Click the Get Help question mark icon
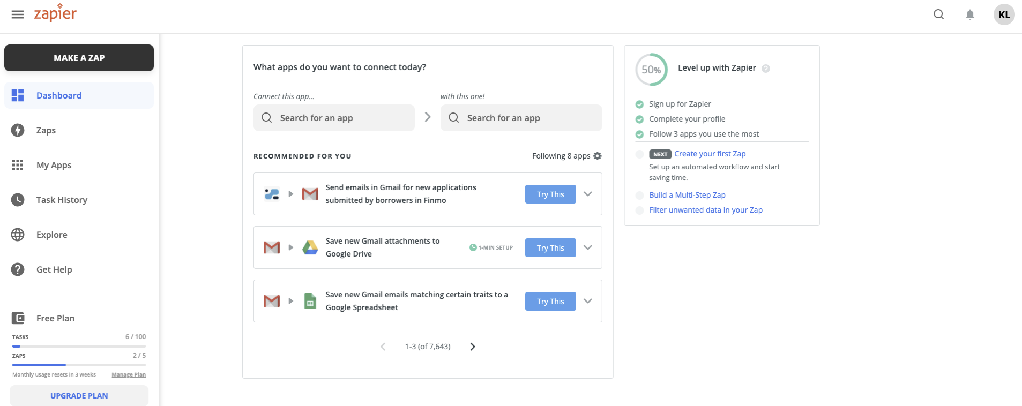The height and width of the screenshot is (406, 1022). (x=18, y=269)
